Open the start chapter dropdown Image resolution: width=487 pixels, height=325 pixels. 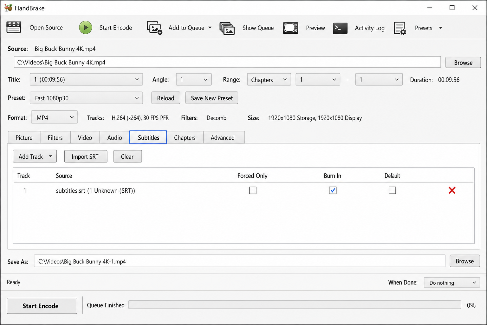318,79
